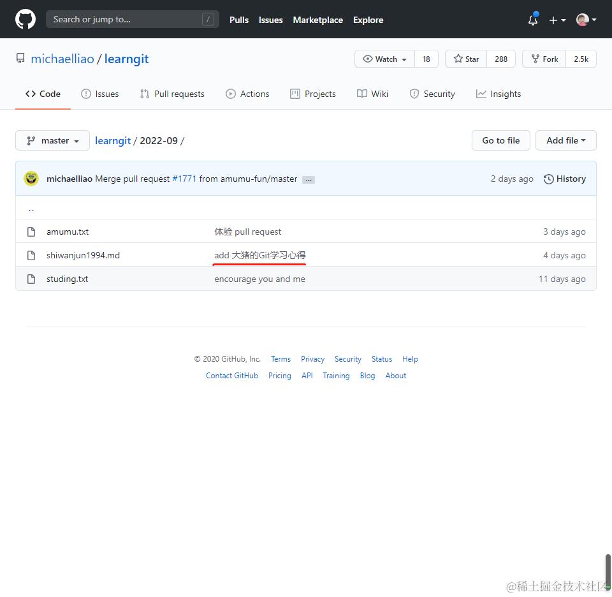Open the master branch selector
Screen dimensions: 612x597
tap(53, 140)
